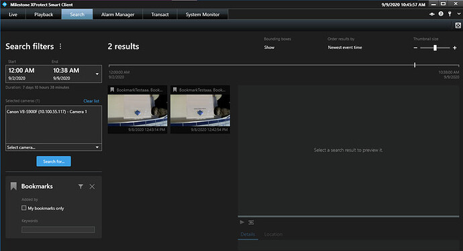Select the Details tab in preview pane
The width and height of the screenshot is (463, 251).
[248, 234]
